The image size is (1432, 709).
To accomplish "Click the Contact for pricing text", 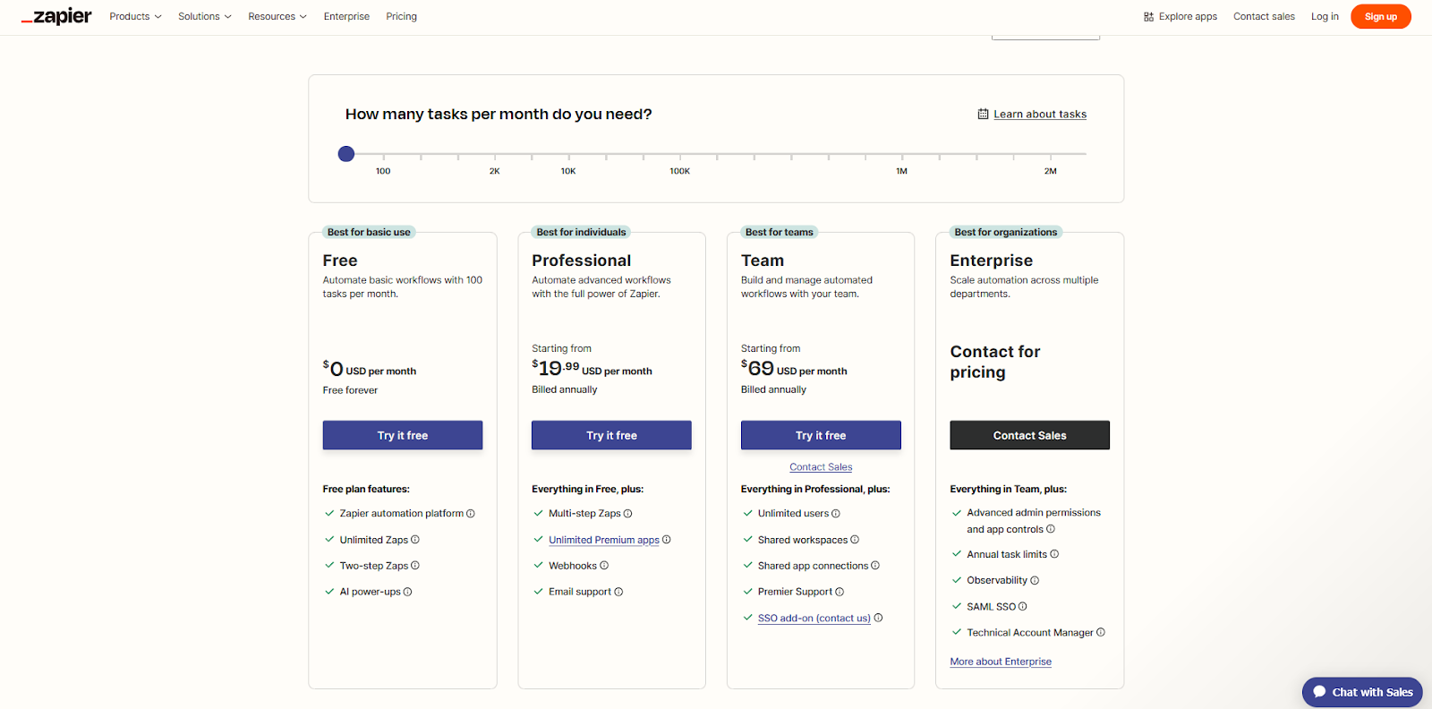I will coord(995,362).
